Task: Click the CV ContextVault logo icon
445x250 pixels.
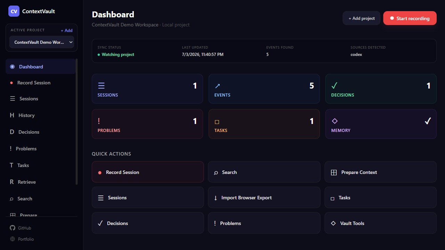Action: 14,11
